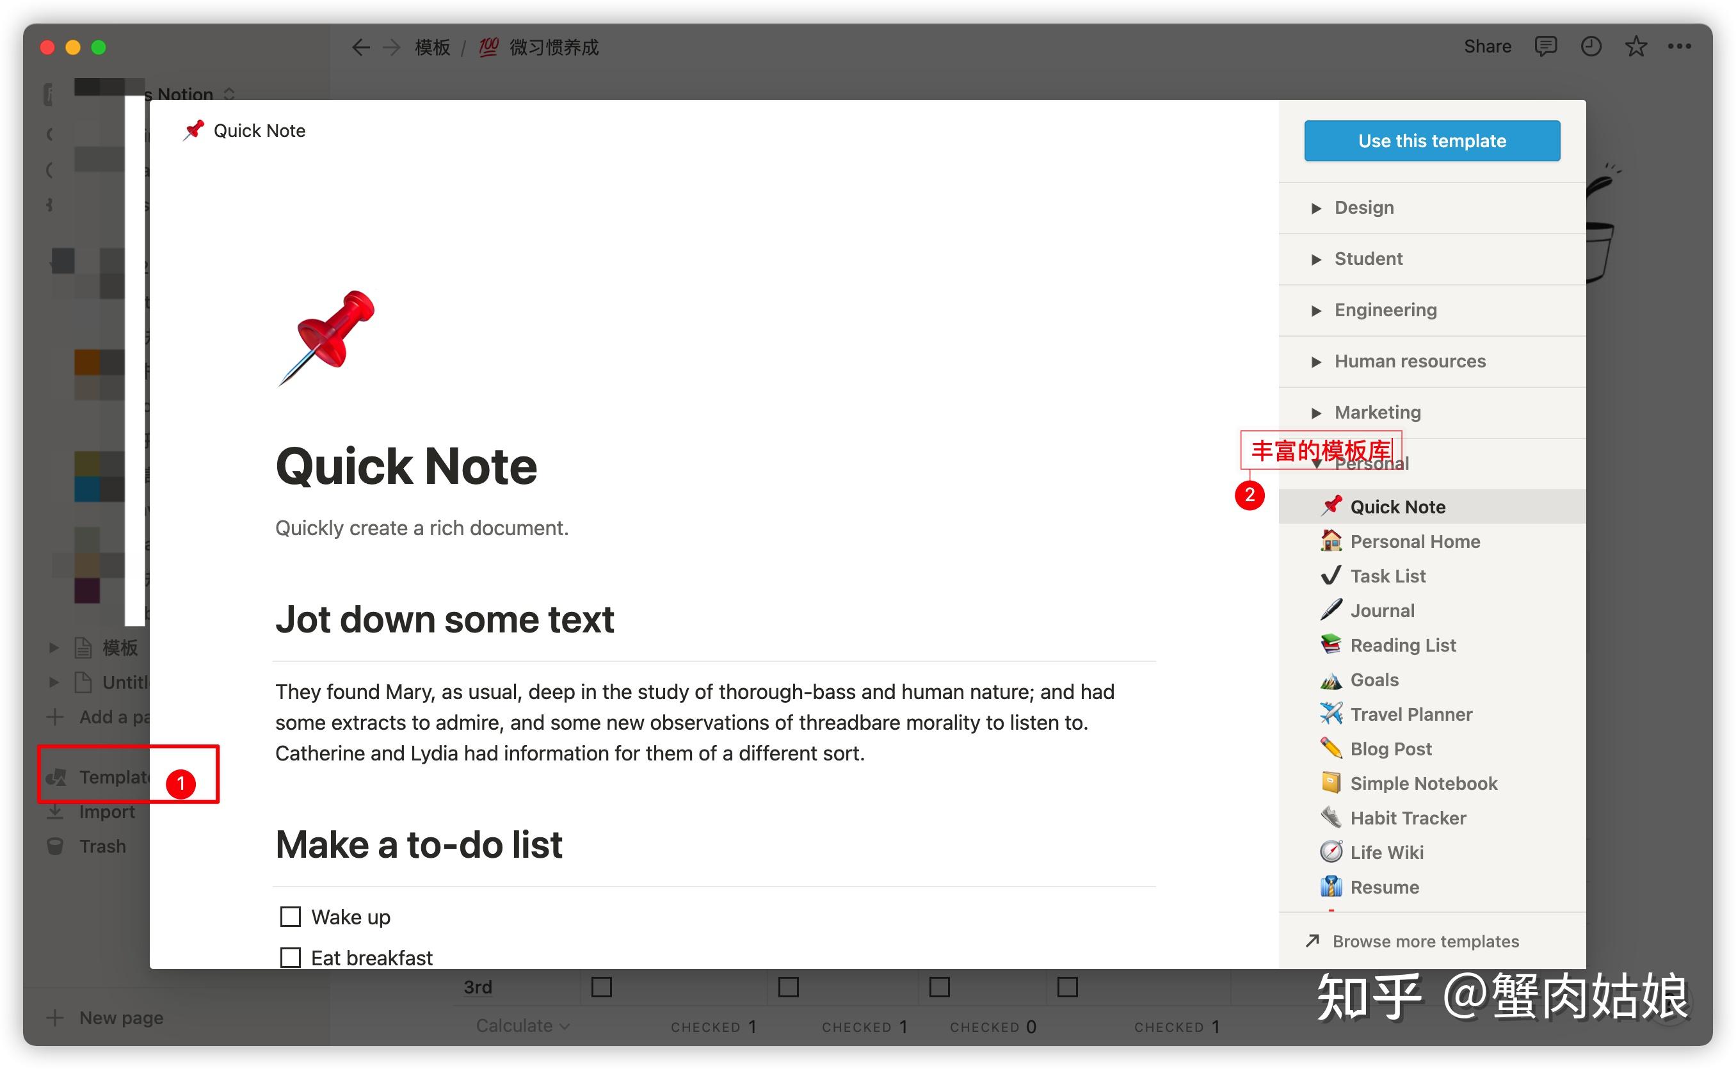This screenshot has width=1736, height=1069.
Task: Select the Habit Tracker template
Action: [x=1408, y=818]
